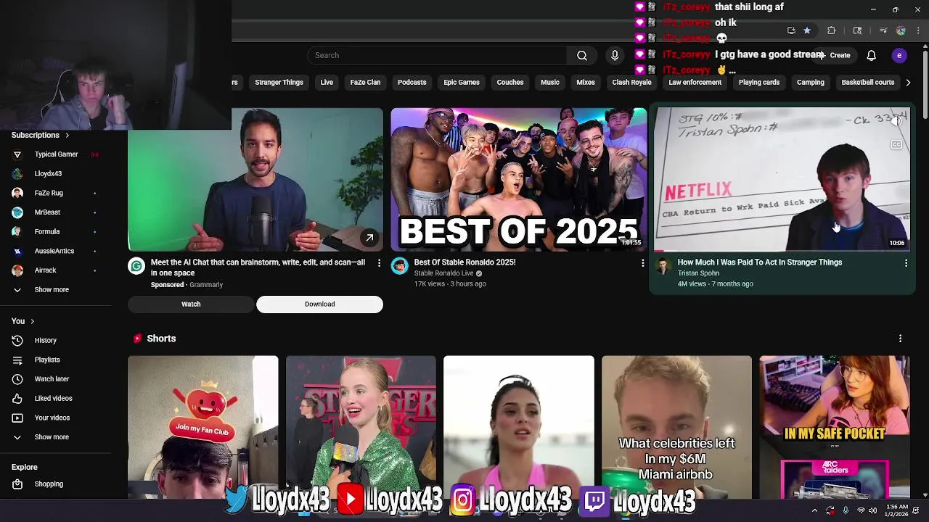Click the search magnifier button
Viewport: 929px width, 522px height.
coord(582,55)
